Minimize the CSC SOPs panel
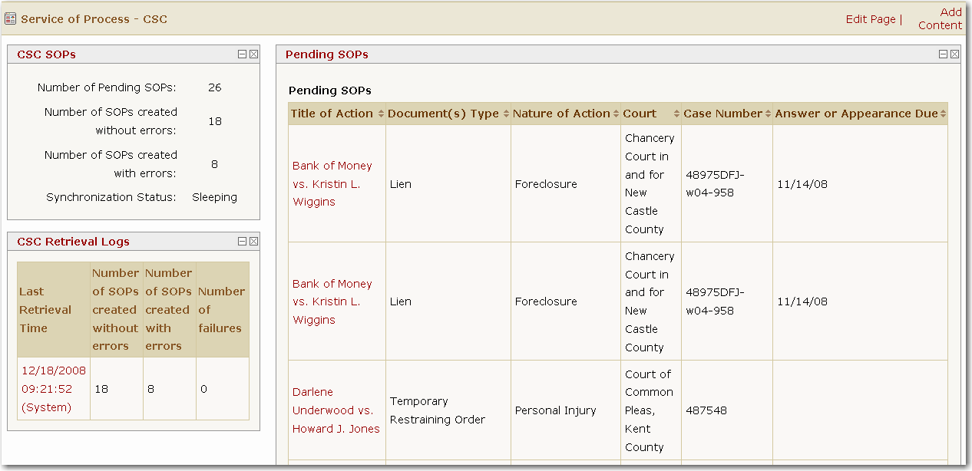Image resolution: width=972 pixels, height=471 pixels. (x=243, y=54)
